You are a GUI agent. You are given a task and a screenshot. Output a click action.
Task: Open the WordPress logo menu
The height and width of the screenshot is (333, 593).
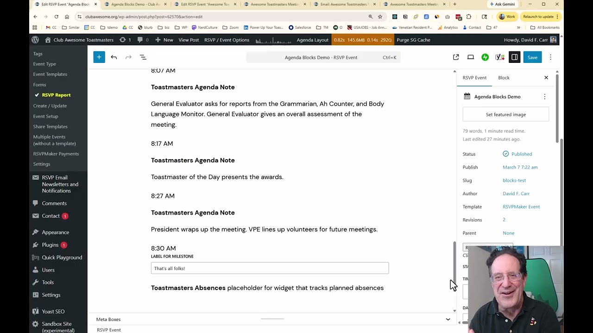(x=35, y=40)
